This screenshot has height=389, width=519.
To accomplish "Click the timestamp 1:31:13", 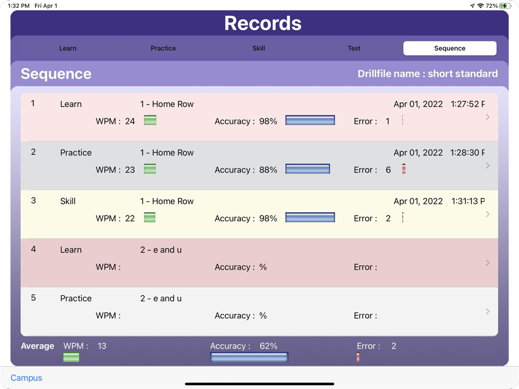I will coord(468,201).
